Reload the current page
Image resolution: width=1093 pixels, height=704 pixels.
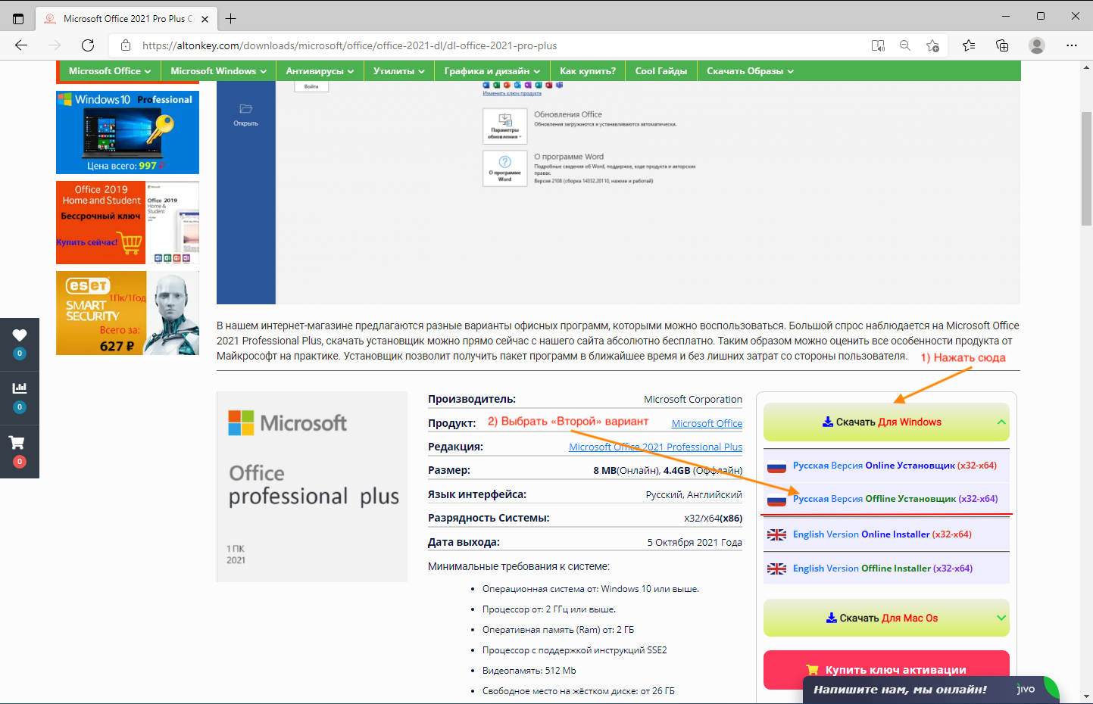coord(88,45)
